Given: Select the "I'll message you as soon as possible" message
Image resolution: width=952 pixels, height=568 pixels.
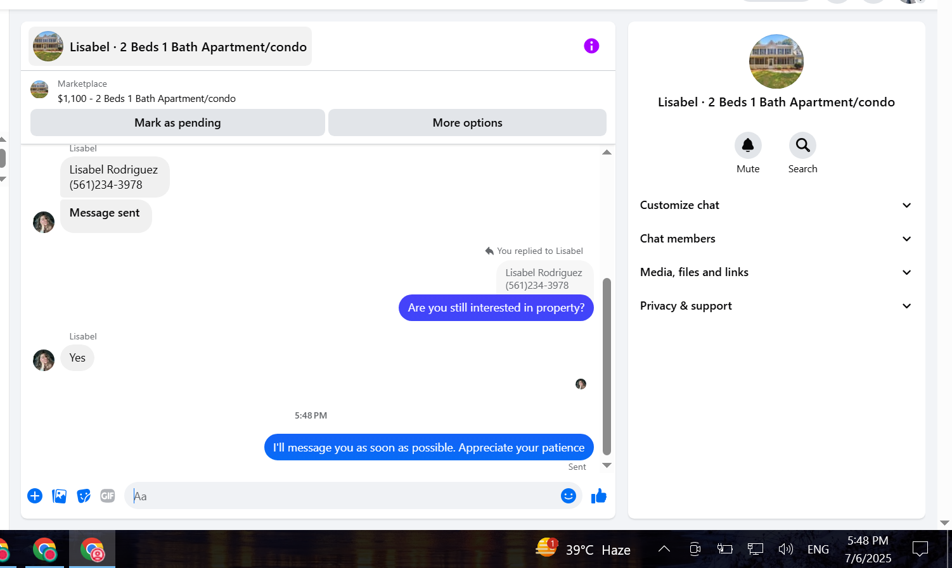Looking at the screenshot, I should 429,447.
